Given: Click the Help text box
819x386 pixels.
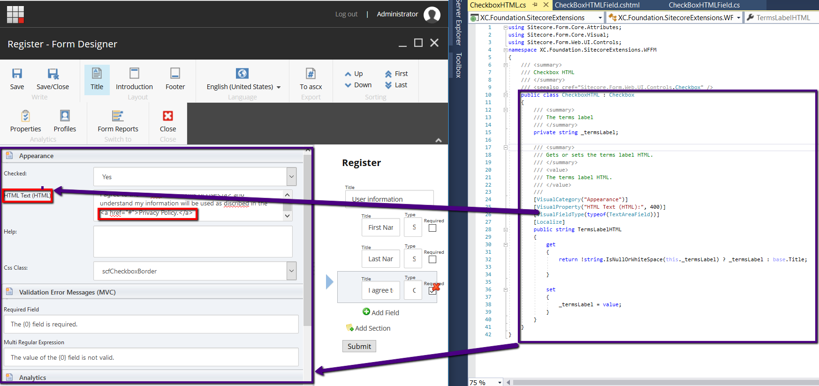Looking at the screenshot, I should point(193,242).
